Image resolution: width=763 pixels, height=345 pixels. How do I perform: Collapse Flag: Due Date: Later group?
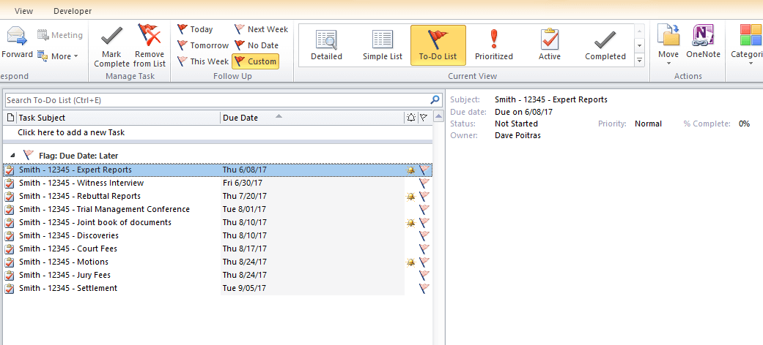click(x=12, y=156)
